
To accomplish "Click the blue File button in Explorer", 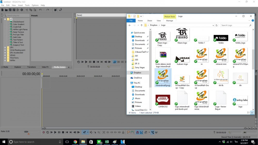I will tap(131, 21).
